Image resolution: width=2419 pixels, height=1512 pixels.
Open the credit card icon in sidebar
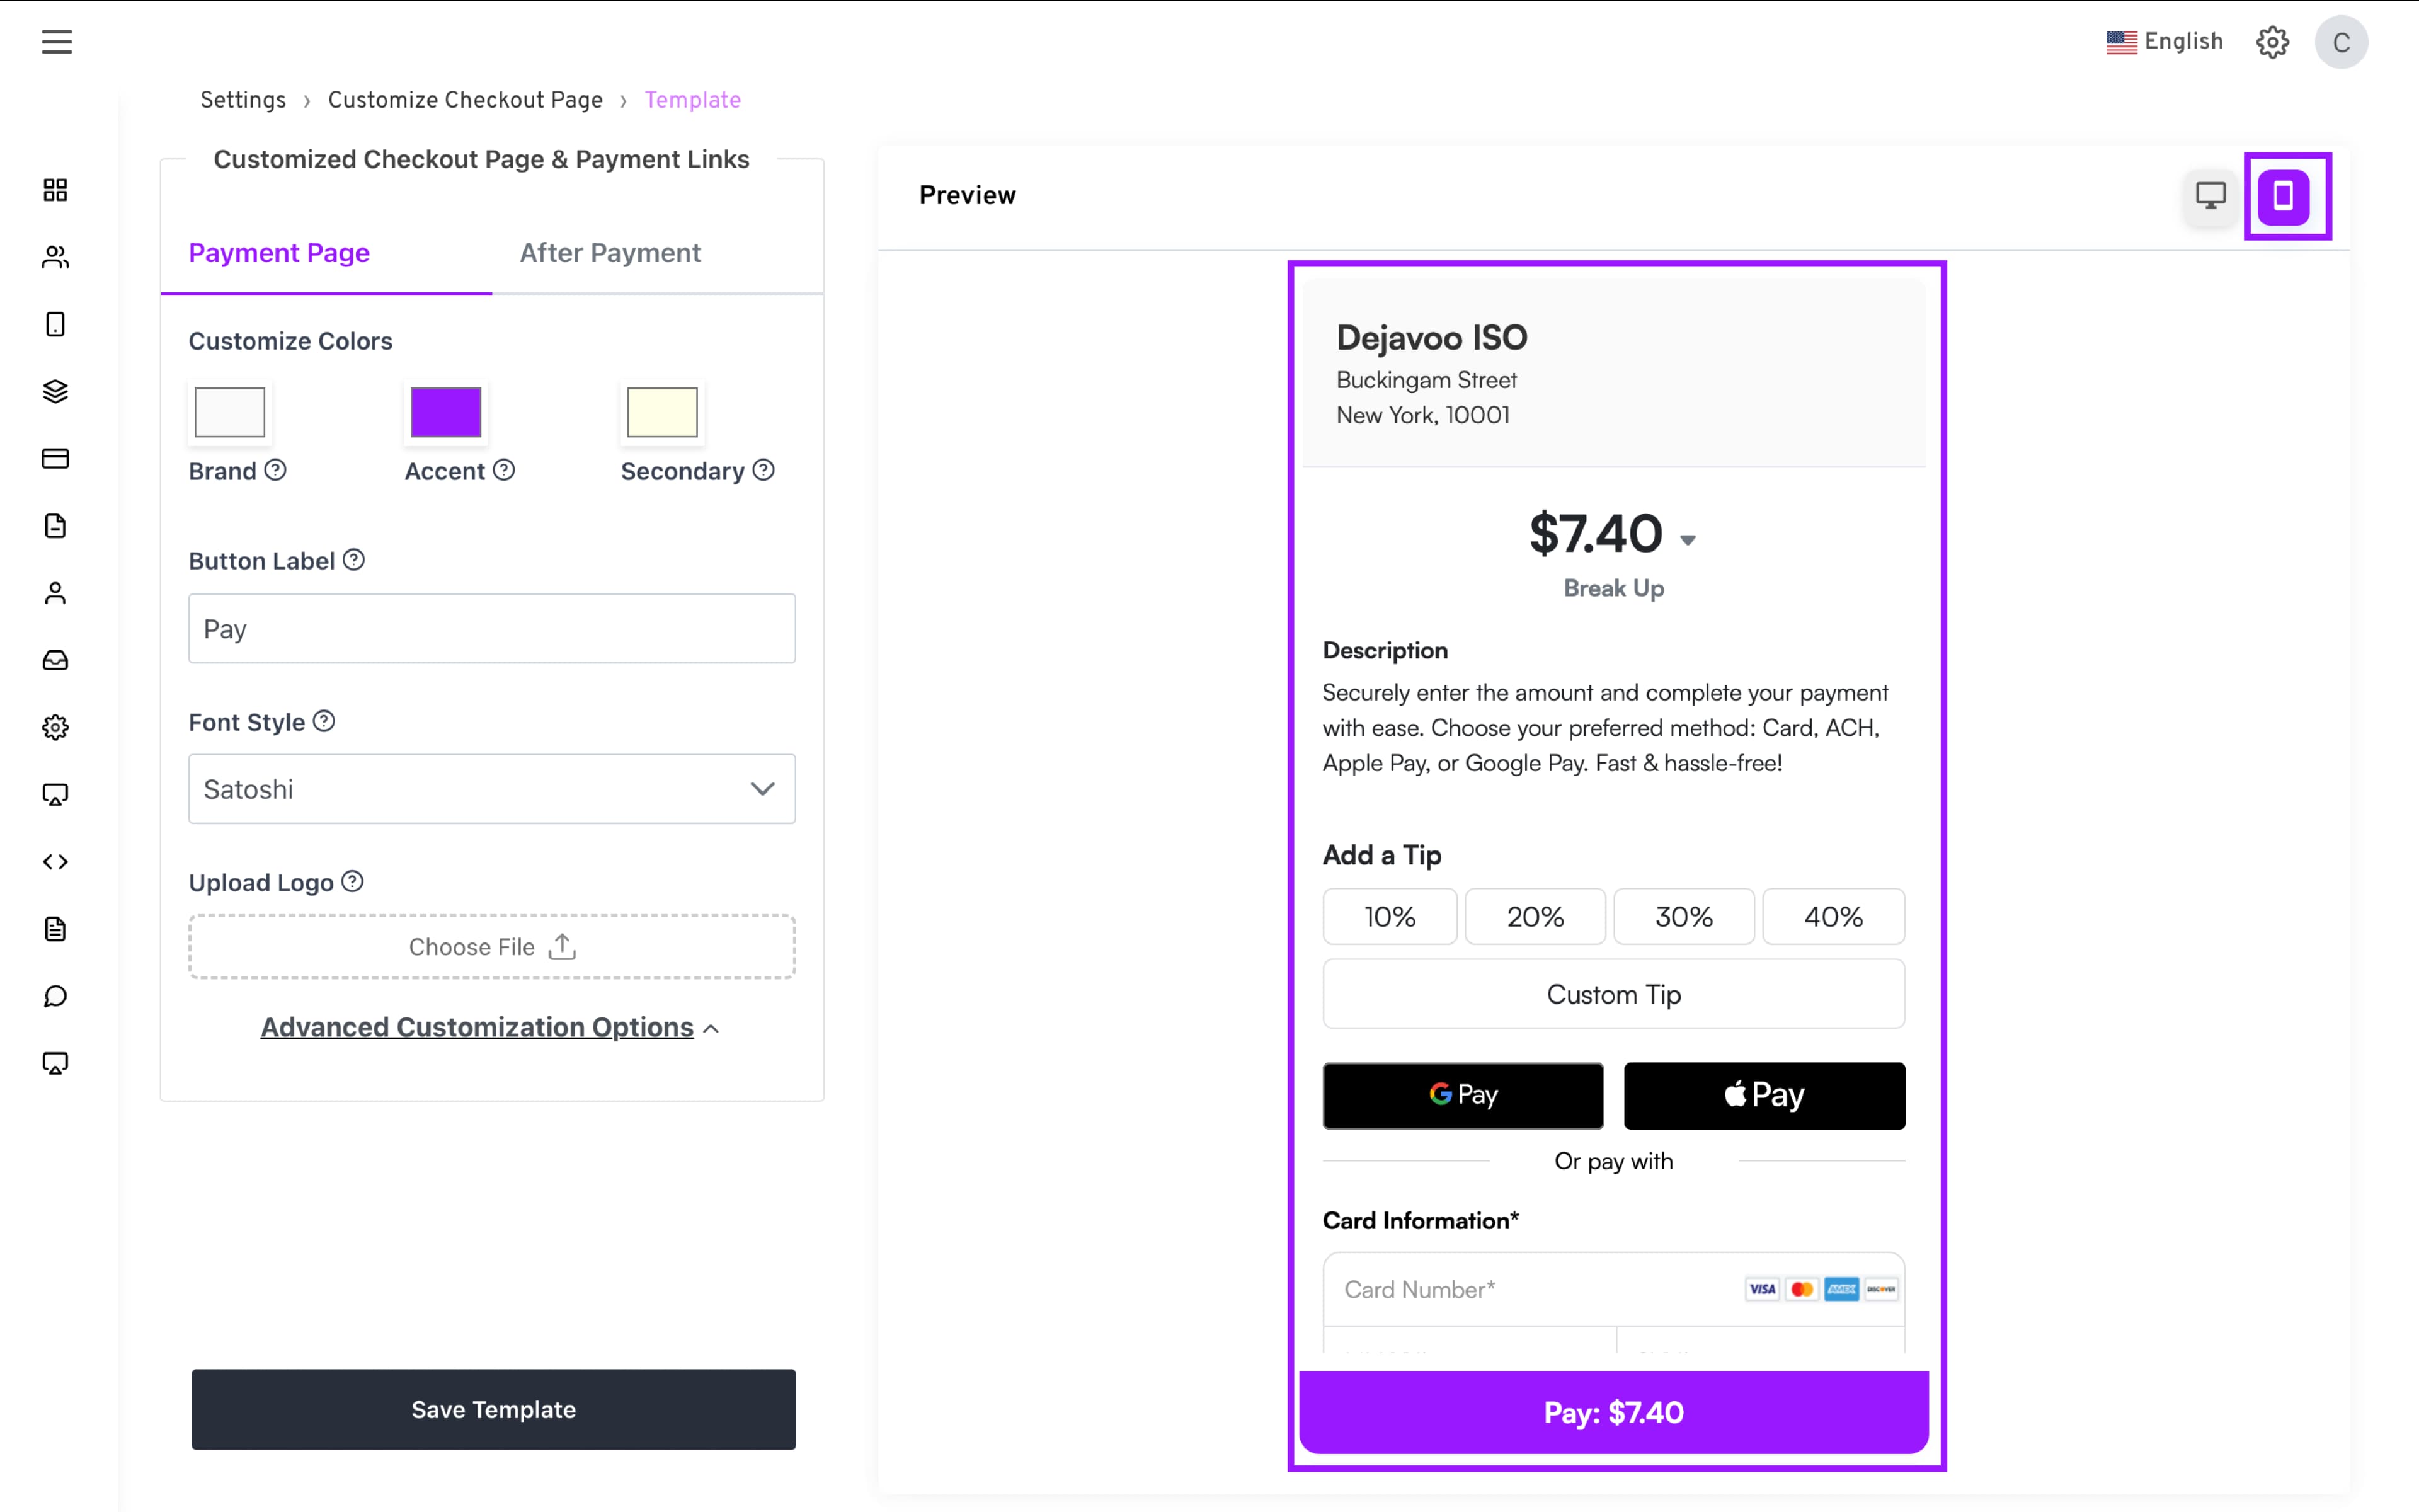[55, 459]
